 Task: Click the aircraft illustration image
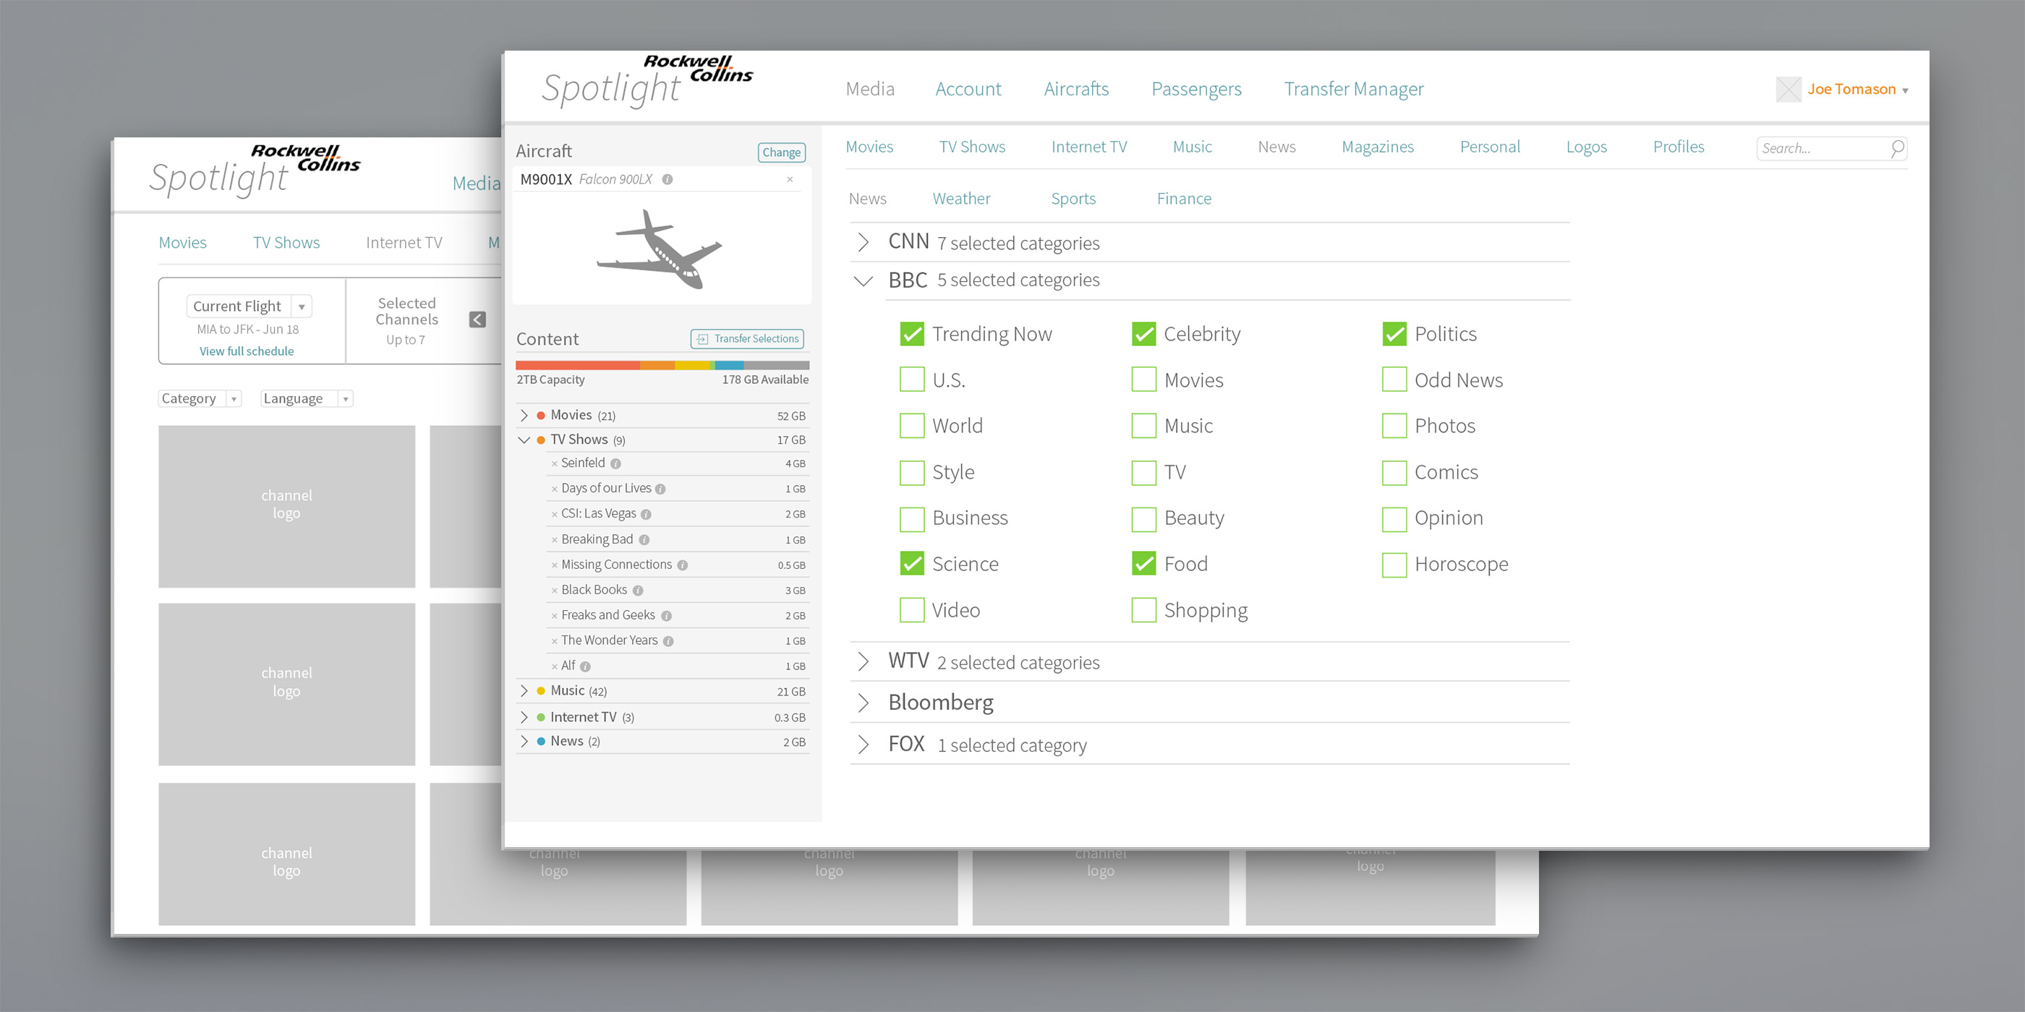pos(659,249)
